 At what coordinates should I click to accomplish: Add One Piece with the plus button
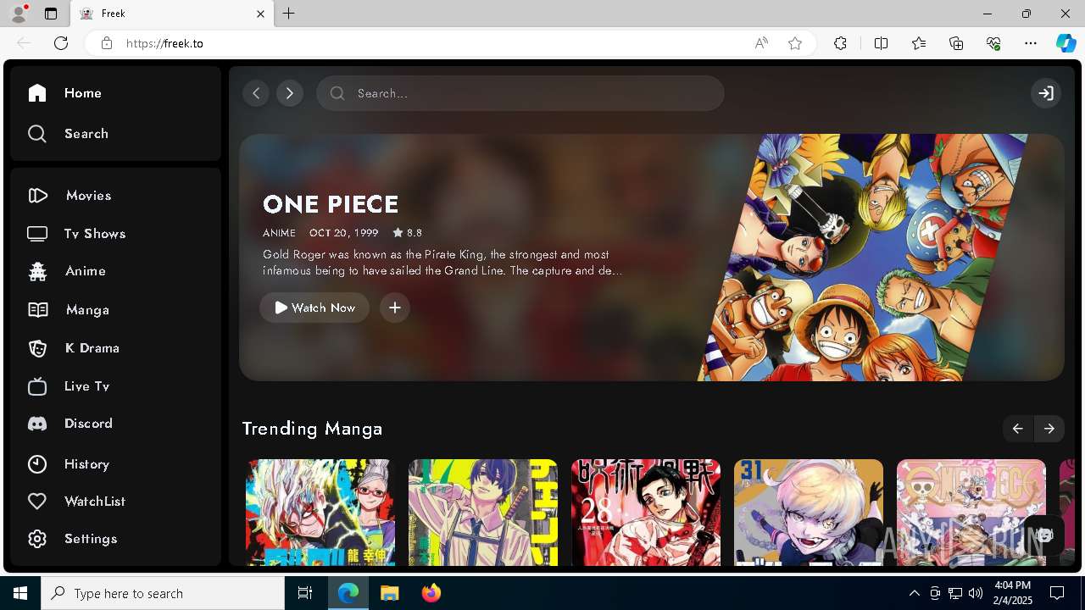(395, 308)
